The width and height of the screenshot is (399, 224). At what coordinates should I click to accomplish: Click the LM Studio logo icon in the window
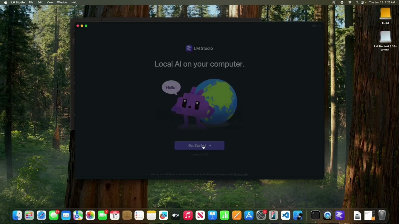[189, 48]
